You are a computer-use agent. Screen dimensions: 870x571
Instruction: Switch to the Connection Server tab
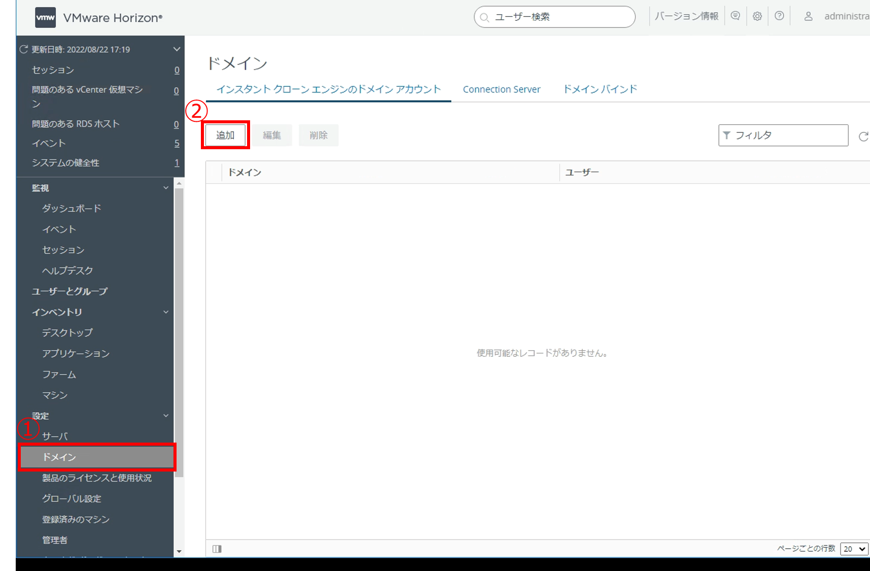501,89
